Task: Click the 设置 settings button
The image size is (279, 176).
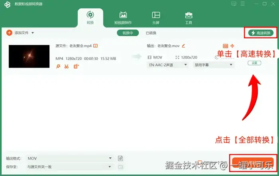Action: pyautogui.click(x=254, y=63)
